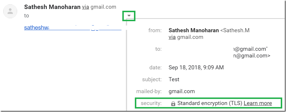This screenshot has width=286, height=112.
Task: Click the blue satheshw recipient email link
Action: pyautogui.click(x=73, y=28)
